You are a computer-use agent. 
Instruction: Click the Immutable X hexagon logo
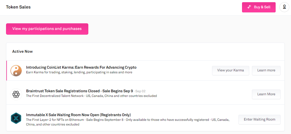pos(16,118)
